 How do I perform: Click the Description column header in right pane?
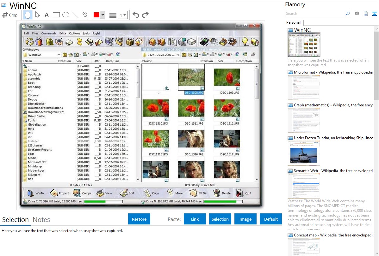pos(244,61)
